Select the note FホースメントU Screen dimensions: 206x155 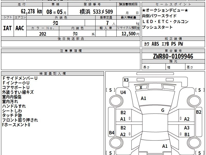click(x=16, y=125)
